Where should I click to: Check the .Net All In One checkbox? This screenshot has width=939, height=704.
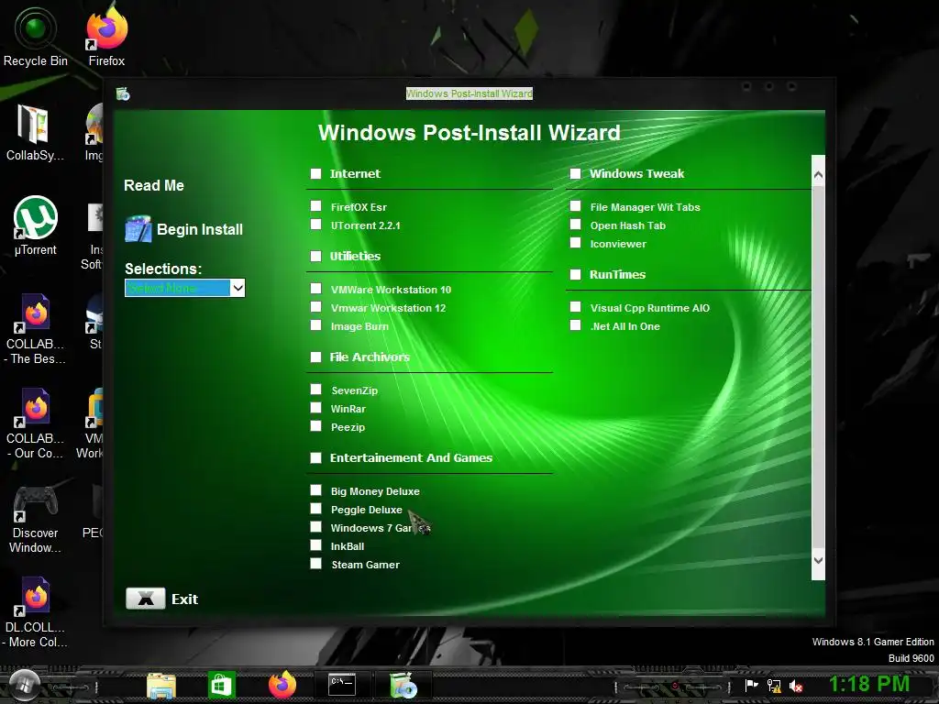[576, 325]
